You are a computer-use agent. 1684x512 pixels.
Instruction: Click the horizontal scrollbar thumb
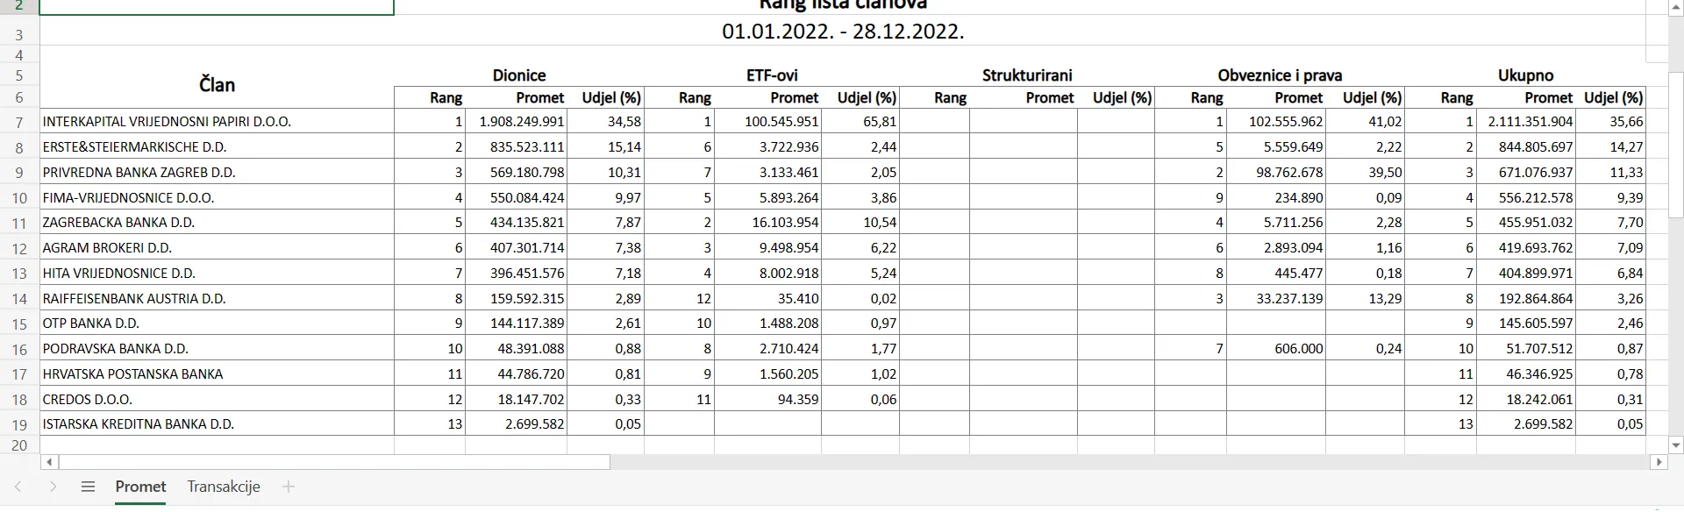tap(334, 462)
